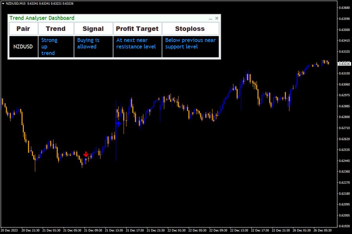The width and height of the screenshot is (352, 234).
Task: Click the red down sell arrow on chart
Action: tap(86, 154)
